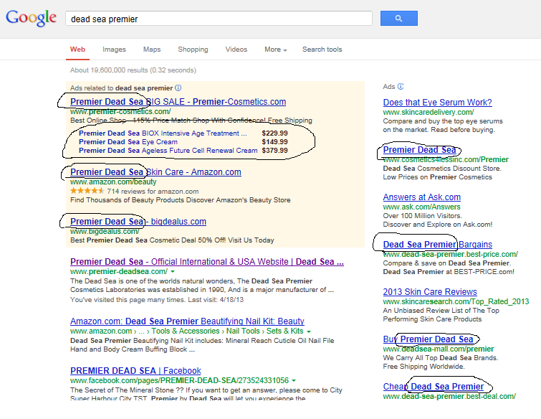
Task: Click www.dead-sea-premier.best-price.com/ green URL
Action: (450, 254)
